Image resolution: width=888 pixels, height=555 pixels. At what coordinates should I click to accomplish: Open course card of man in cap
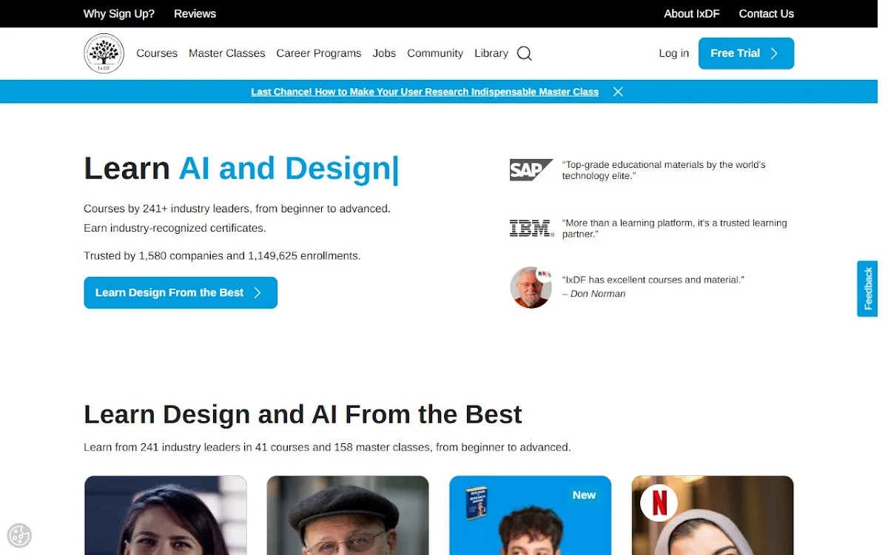(348, 515)
